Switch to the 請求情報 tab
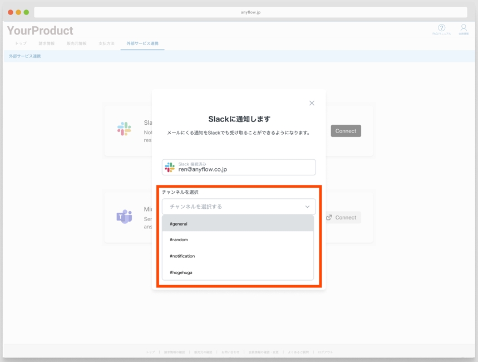478x362 pixels. click(47, 43)
